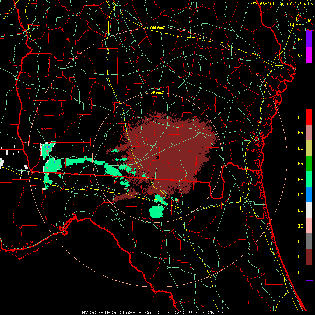
Task: Click the 'HHC' product code text
Action: coord(307,21)
